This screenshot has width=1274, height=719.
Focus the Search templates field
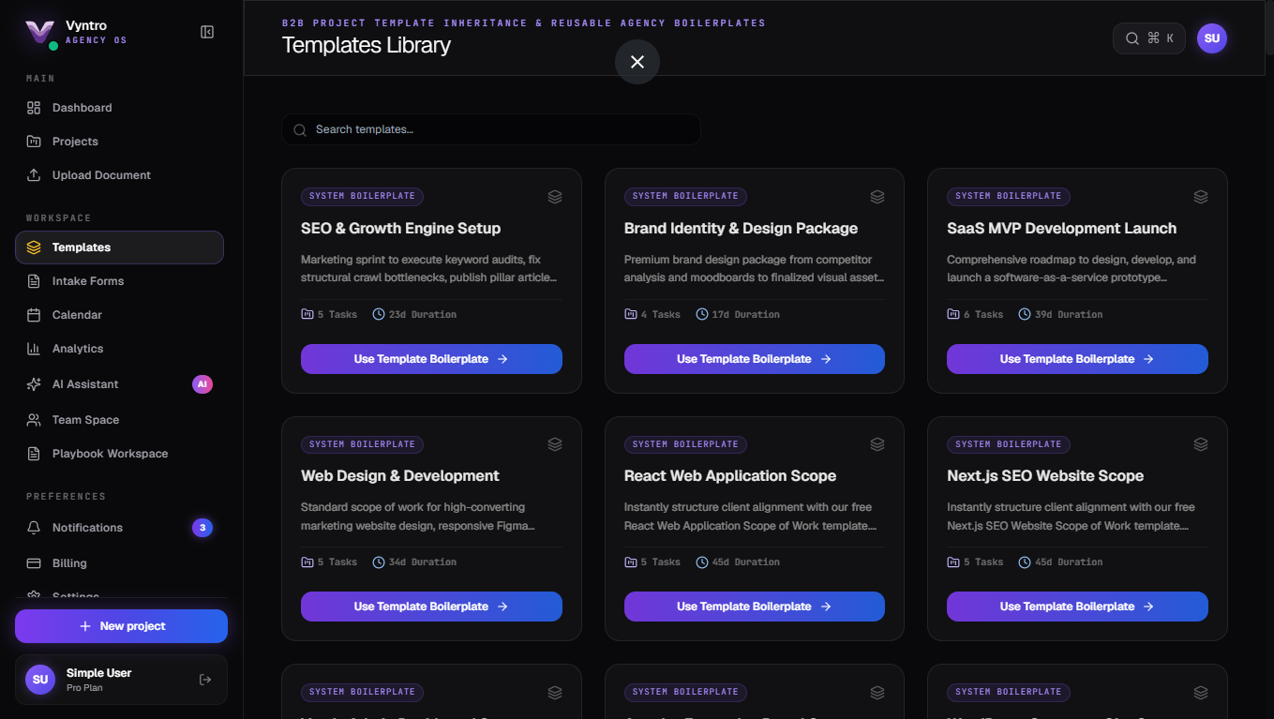click(x=491, y=129)
